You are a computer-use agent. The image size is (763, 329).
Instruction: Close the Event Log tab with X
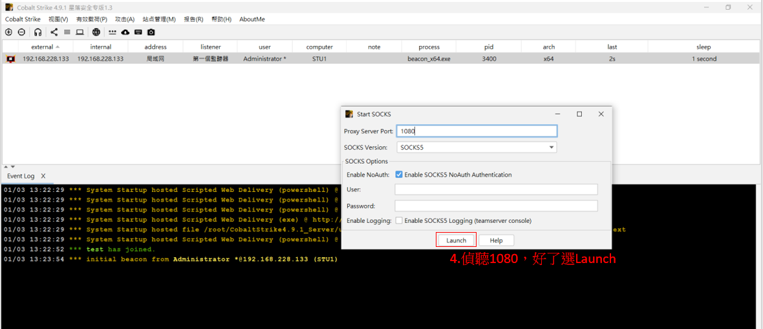(43, 176)
